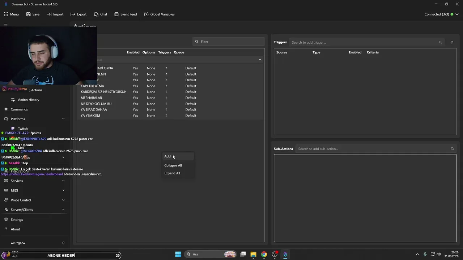Open Commands in the sidebar
This screenshot has width=463, height=260.
click(x=19, y=109)
